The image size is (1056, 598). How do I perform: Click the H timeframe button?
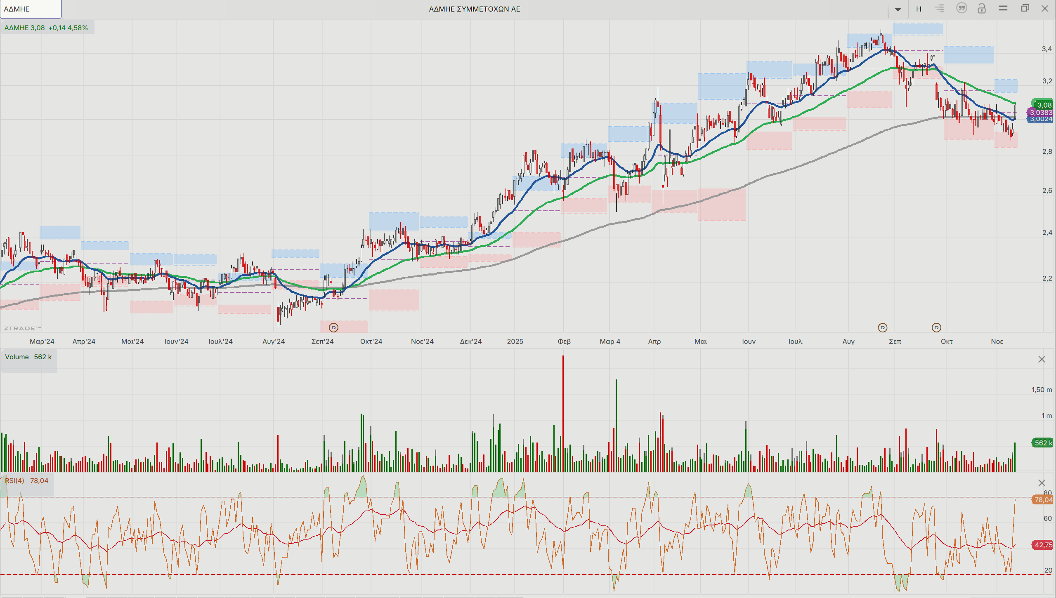click(x=919, y=9)
